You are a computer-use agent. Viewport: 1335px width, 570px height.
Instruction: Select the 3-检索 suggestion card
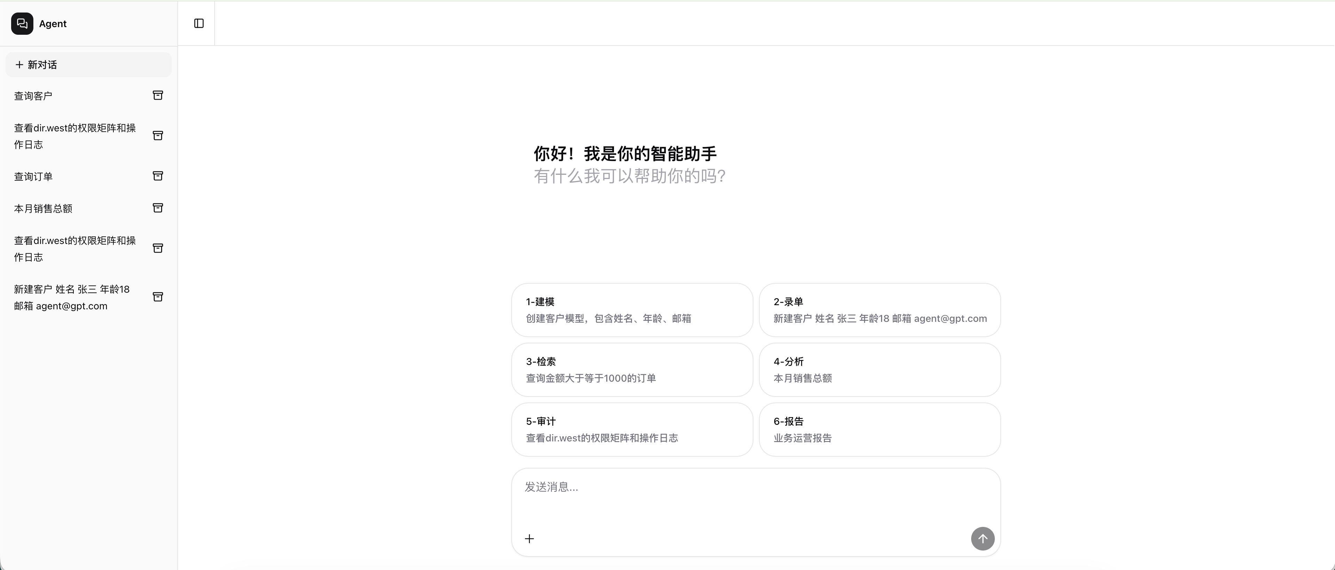click(x=631, y=370)
